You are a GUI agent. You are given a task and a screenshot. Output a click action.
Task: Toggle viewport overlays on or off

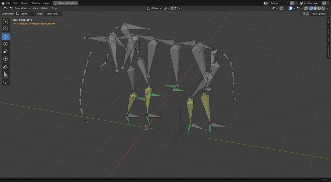click(x=291, y=8)
